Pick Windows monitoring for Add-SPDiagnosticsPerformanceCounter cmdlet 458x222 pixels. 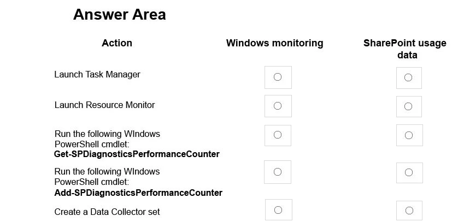(278, 172)
